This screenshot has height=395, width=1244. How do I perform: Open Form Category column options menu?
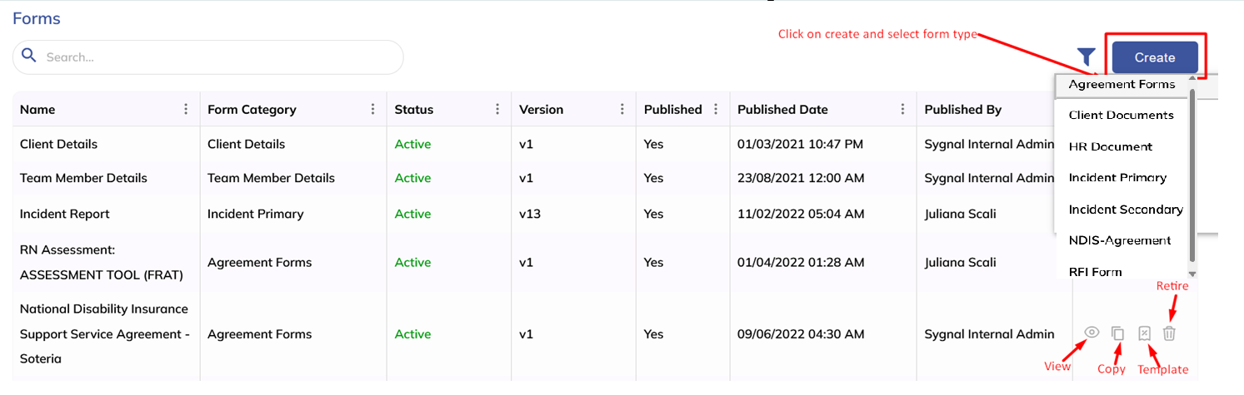pyautogui.click(x=372, y=109)
